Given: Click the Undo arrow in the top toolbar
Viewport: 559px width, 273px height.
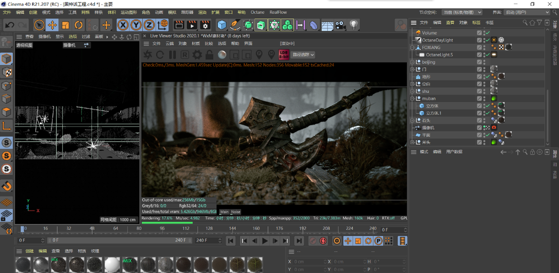Looking at the screenshot, I should pyautogui.click(x=9, y=25).
